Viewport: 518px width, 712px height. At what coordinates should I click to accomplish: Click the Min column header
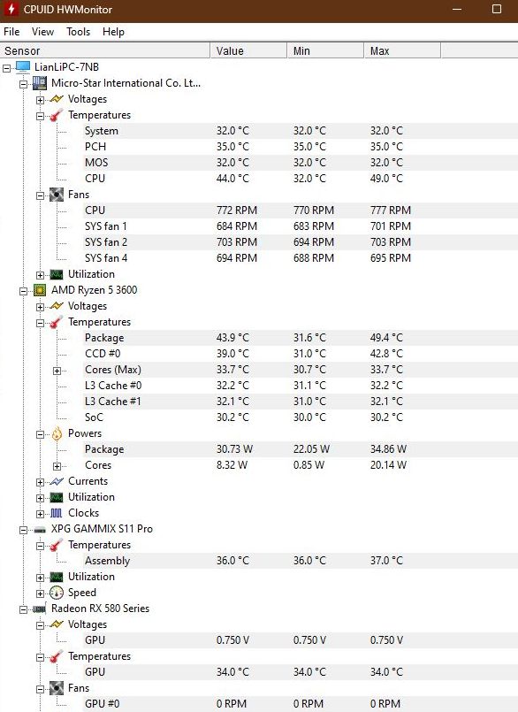pyautogui.click(x=325, y=51)
